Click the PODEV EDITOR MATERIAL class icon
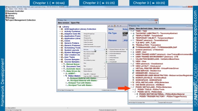This screenshot has height=111, width=198. point(137,94)
